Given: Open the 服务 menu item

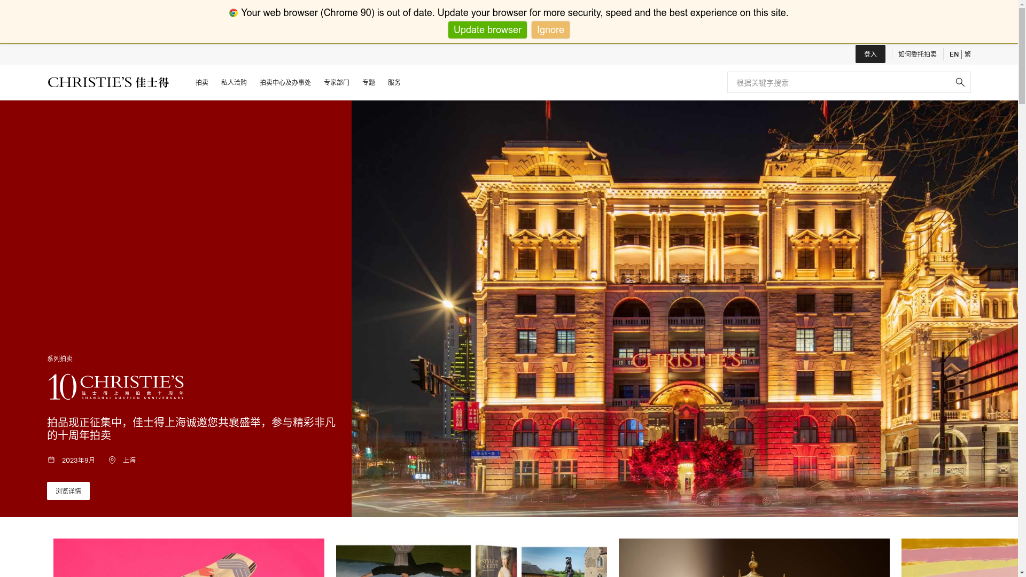Looking at the screenshot, I should point(394,82).
